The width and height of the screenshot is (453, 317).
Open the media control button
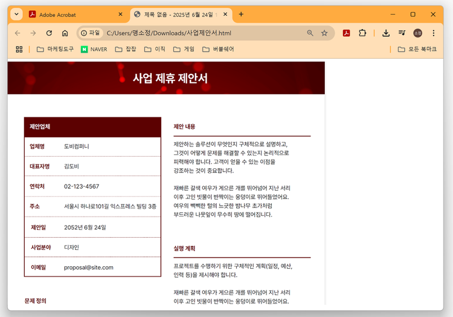pyautogui.click(x=402, y=33)
